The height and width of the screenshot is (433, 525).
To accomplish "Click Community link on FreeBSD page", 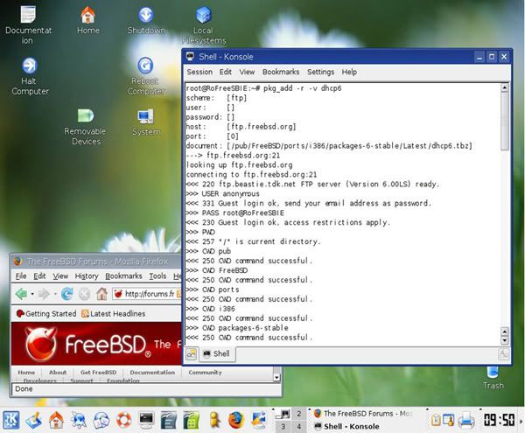I will point(205,372).
